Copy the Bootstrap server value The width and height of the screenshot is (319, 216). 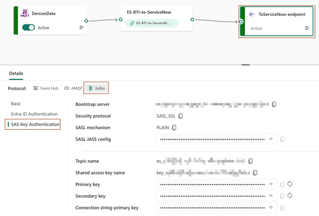tap(274, 104)
